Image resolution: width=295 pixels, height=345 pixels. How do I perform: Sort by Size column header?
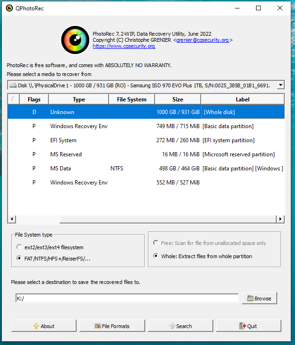pyautogui.click(x=178, y=99)
